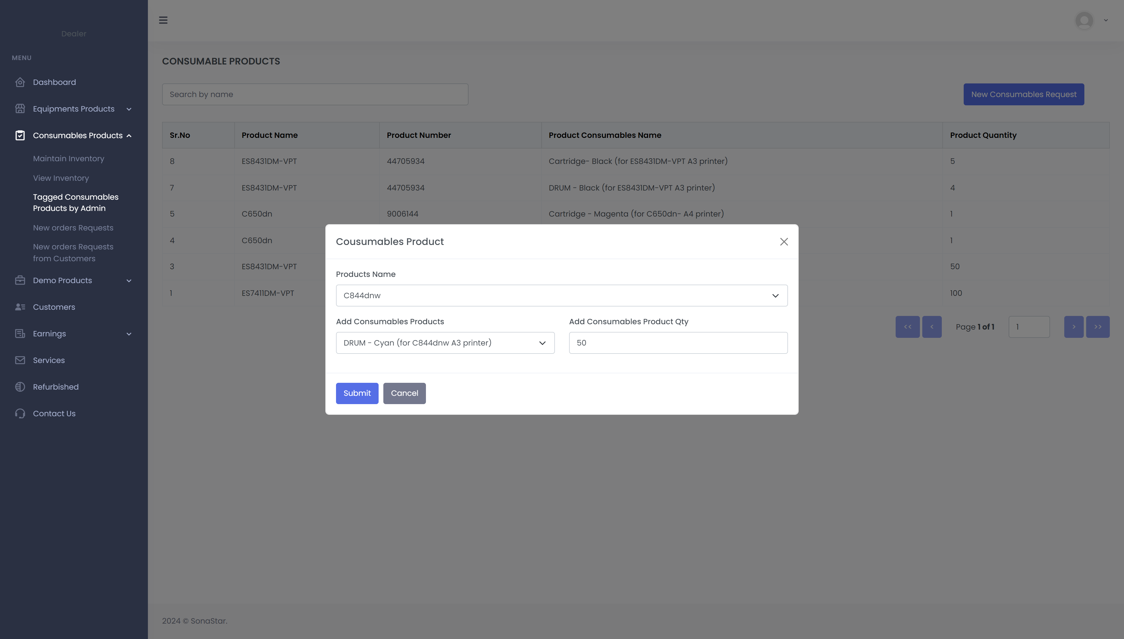Image resolution: width=1124 pixels, height=639 pixels.
Task: Open New orders Requests submenu item
Action: point(73,228)
